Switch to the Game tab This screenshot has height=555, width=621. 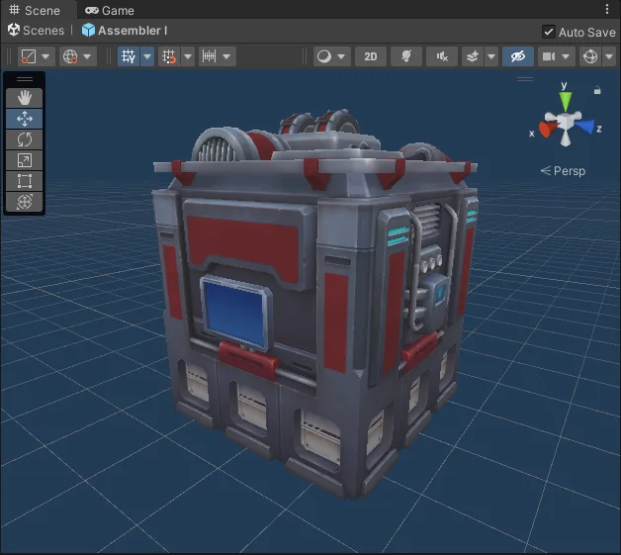[110, 10]
